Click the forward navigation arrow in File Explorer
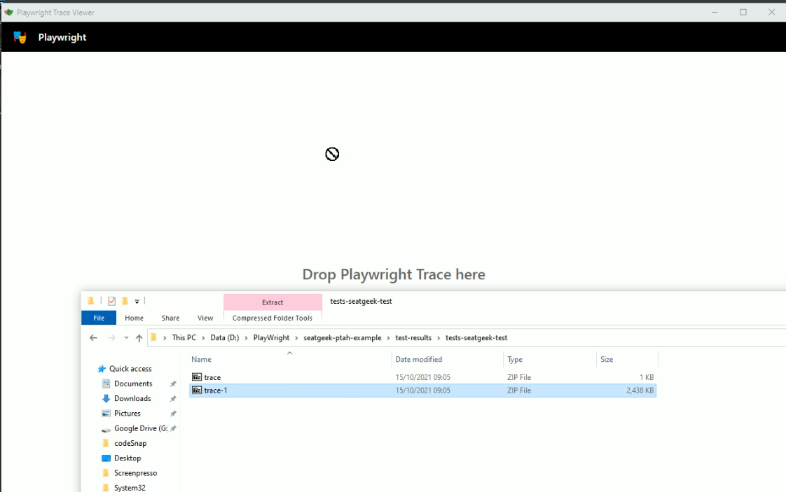The image size is (786, 492). tap(111, 337)
